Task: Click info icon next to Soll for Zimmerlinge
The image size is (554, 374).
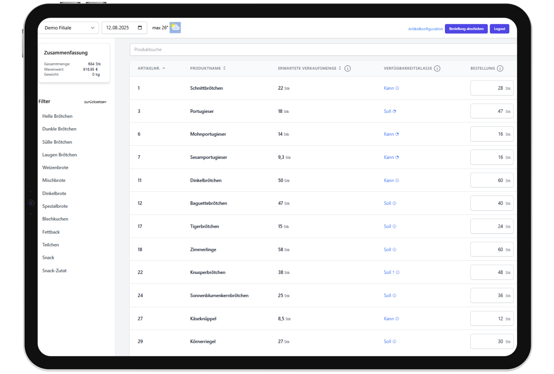Action: [x=394, y=250]
